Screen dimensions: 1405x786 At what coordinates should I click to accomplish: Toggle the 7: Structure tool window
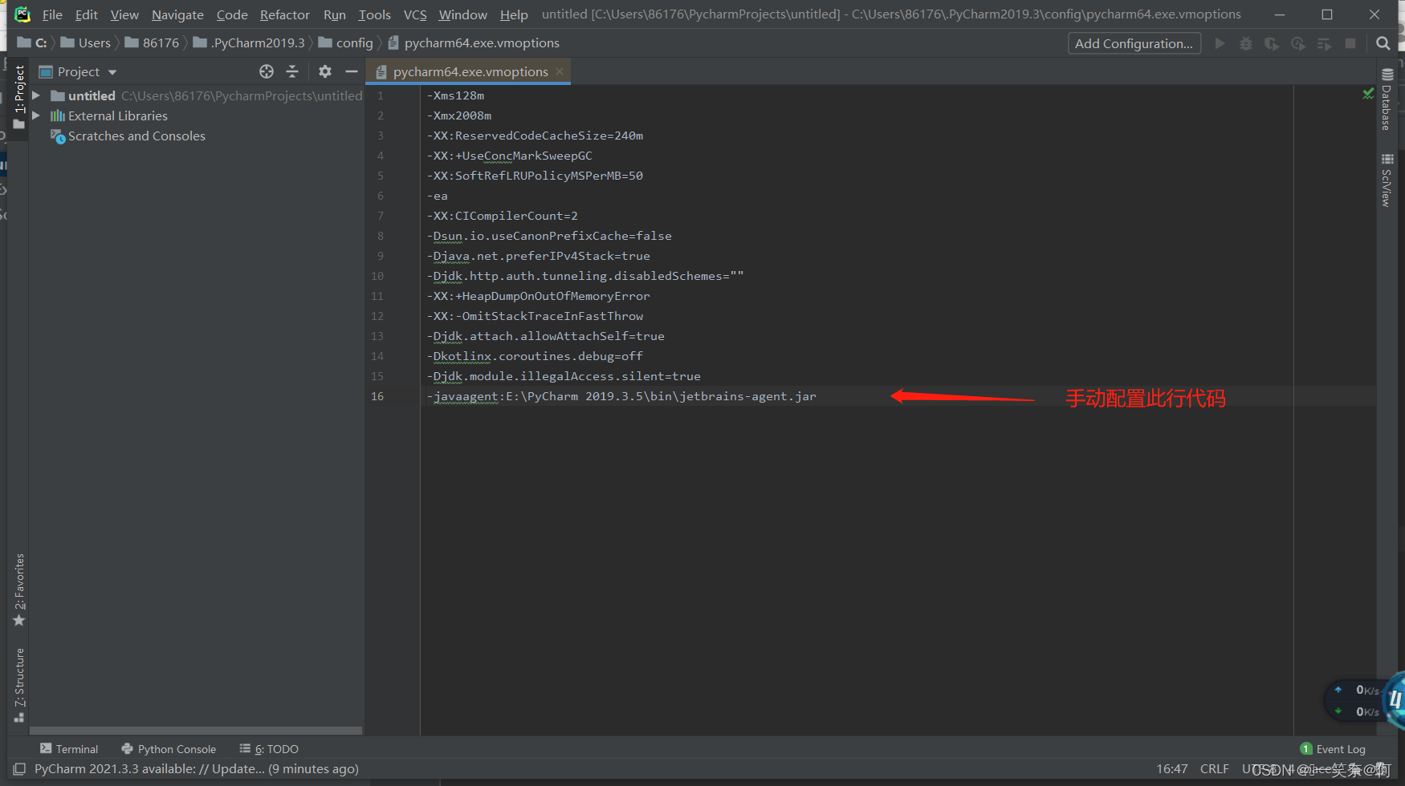[19, 686]
